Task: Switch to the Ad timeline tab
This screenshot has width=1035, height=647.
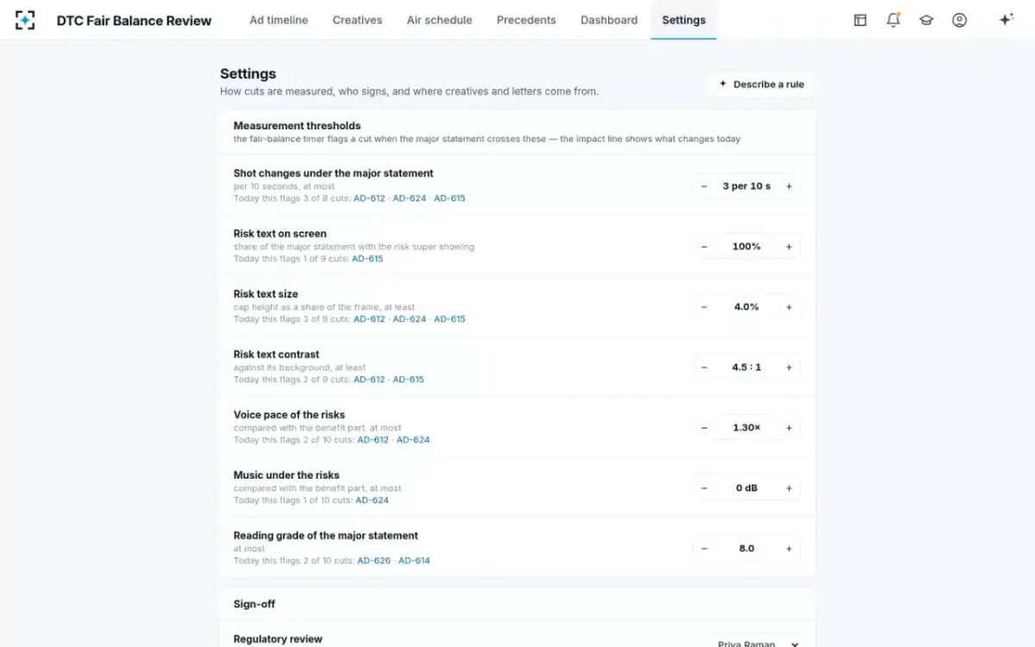Action: pyautogui.click(x=279, y=20)
